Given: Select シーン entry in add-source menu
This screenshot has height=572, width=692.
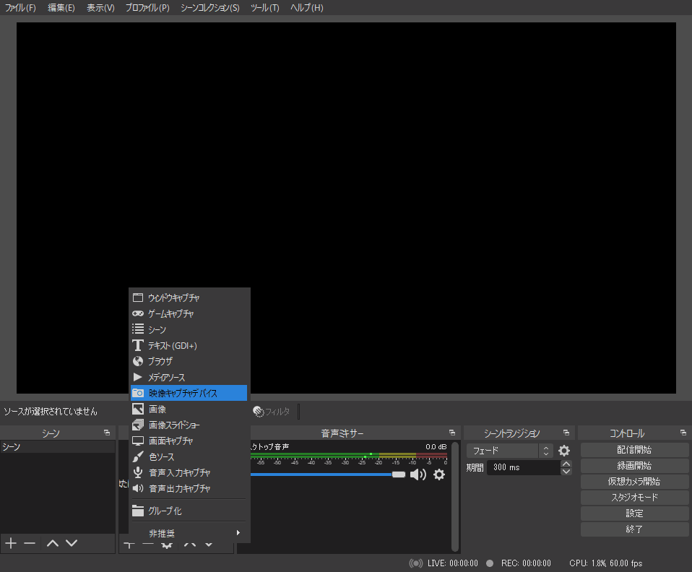Looking at the screenshot, I should click(189, 329).
